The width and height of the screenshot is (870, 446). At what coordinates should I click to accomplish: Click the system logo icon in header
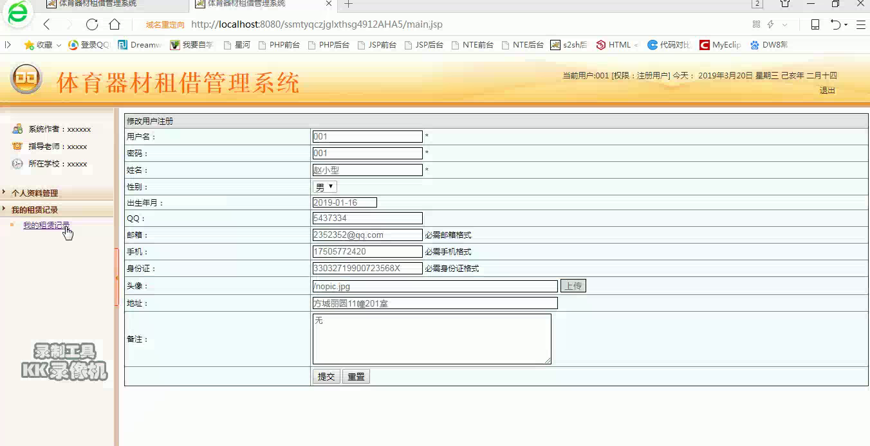click(26, 80)
